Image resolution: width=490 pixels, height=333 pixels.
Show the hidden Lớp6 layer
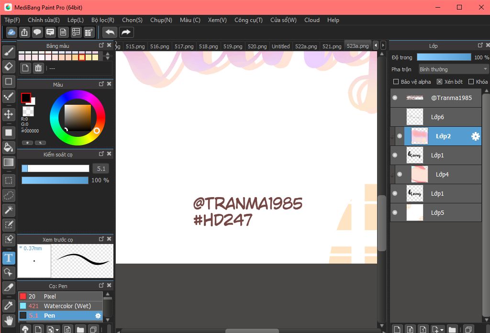pyautogui.click(x=395, y=117)
